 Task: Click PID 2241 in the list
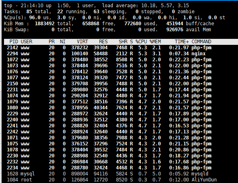click(x=12, y=126)
